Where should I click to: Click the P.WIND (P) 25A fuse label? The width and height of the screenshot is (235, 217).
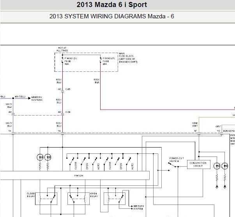tap(109, 61)
